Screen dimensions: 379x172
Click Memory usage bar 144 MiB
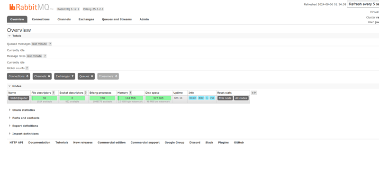131,98
